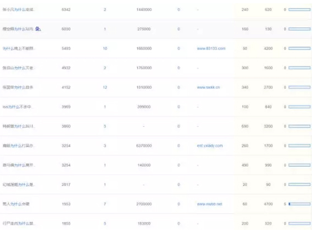Open the 樱空释为什么 keyword link

click(18, 29)
